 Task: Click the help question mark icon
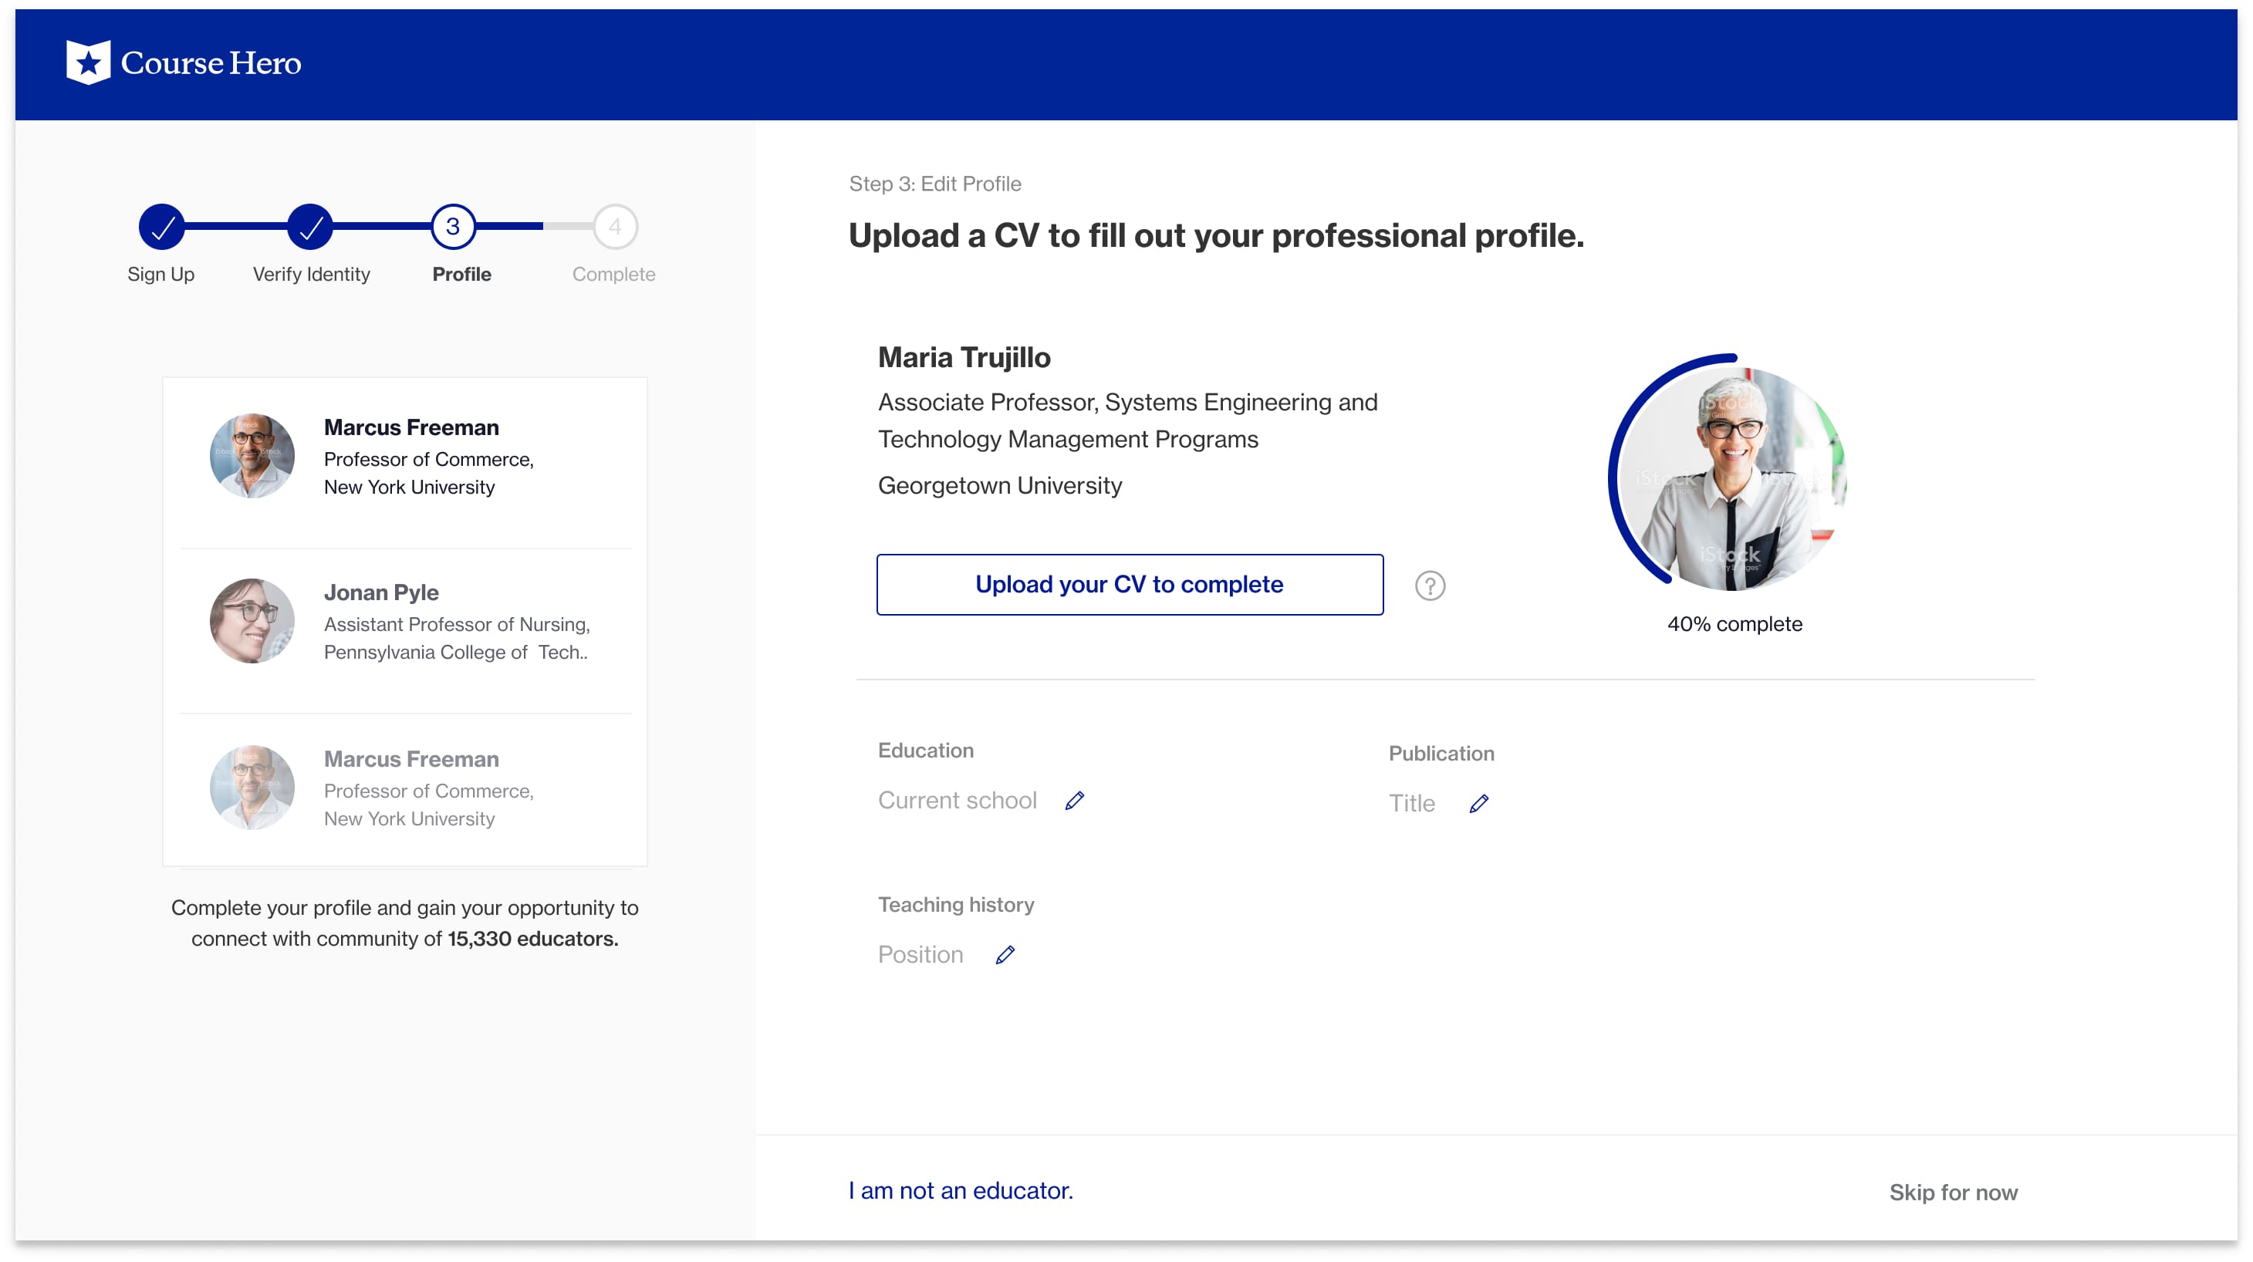[x=1429, y=585]
